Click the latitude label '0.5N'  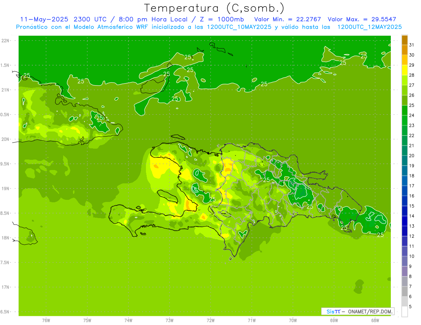[x=5, y=115]
